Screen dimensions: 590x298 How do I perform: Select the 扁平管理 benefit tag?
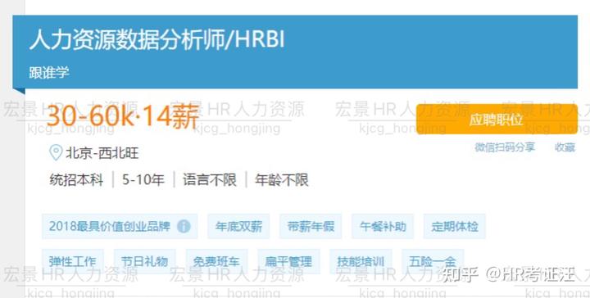click(288, 261)
